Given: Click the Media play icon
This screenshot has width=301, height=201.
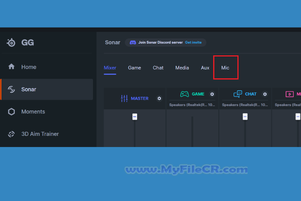Looking at the screenshot, I should [x=289, y=94].
